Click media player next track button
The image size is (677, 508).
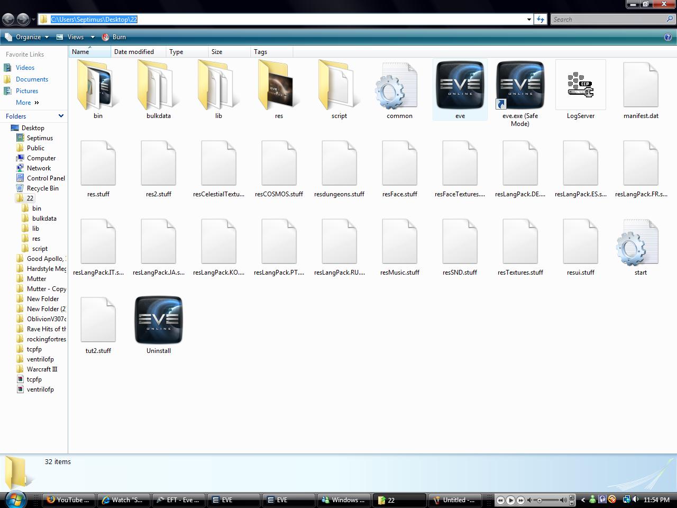(521, 500)
